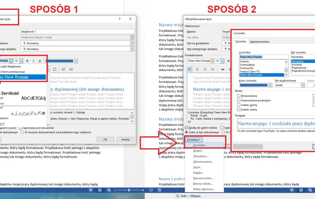Image resolution: width=315 pixels, height=199 pixels.
Task: Click the OK button
Action: point(105,139)
